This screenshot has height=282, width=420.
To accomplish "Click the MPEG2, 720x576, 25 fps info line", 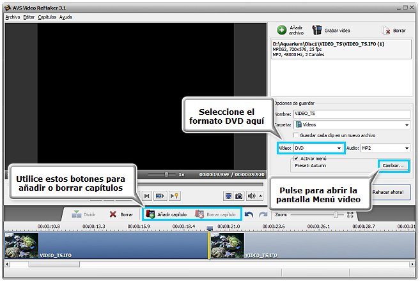I will tap(297, 49).
